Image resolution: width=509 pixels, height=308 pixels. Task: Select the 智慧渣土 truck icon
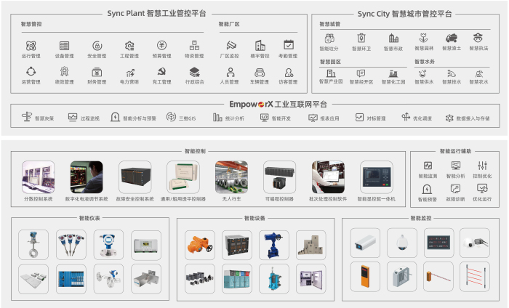coord(451,38)
